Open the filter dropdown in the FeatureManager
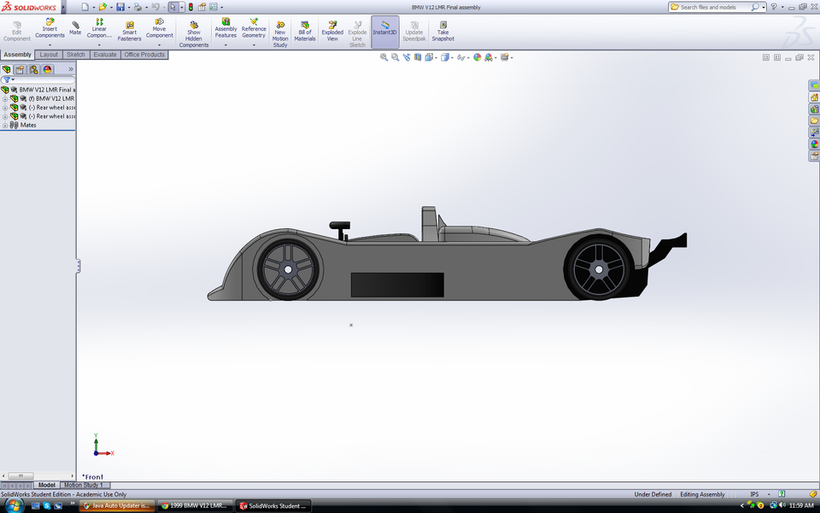The height and width of the screenshot is (513, 820). 11,80
